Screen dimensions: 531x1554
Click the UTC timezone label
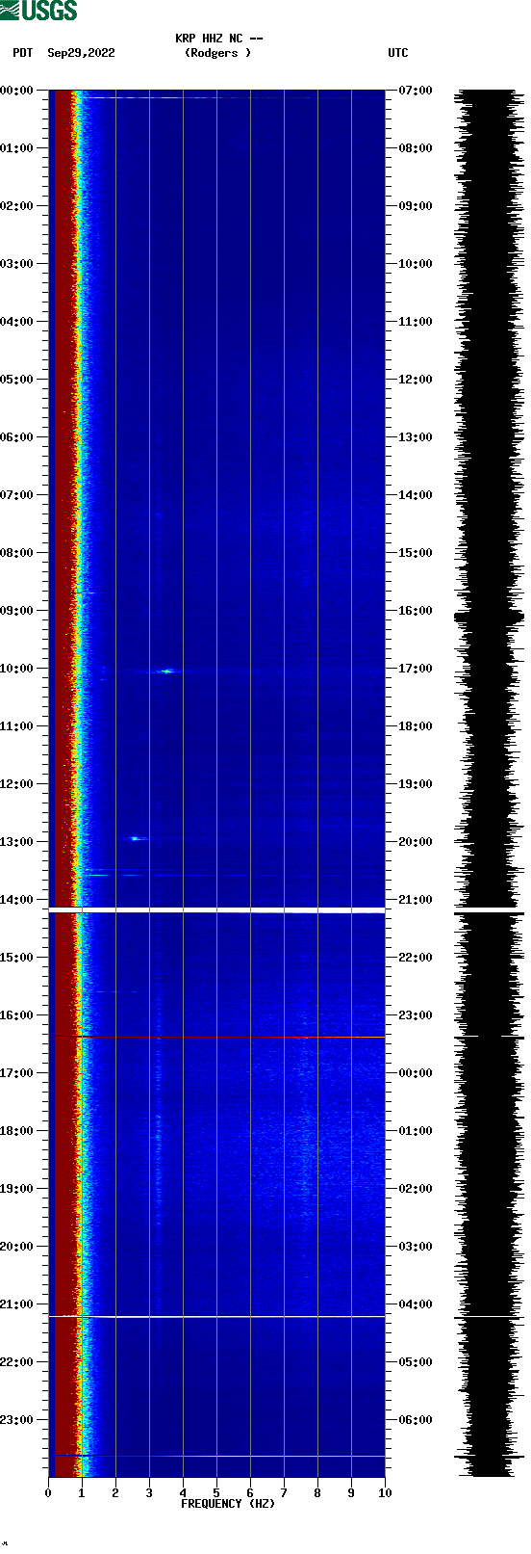398,53
